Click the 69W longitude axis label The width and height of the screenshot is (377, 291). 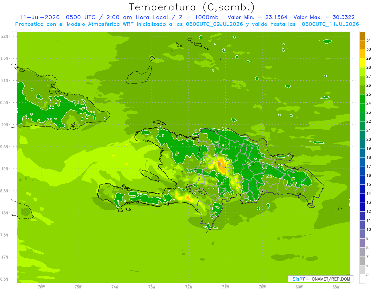pos(299,287)
